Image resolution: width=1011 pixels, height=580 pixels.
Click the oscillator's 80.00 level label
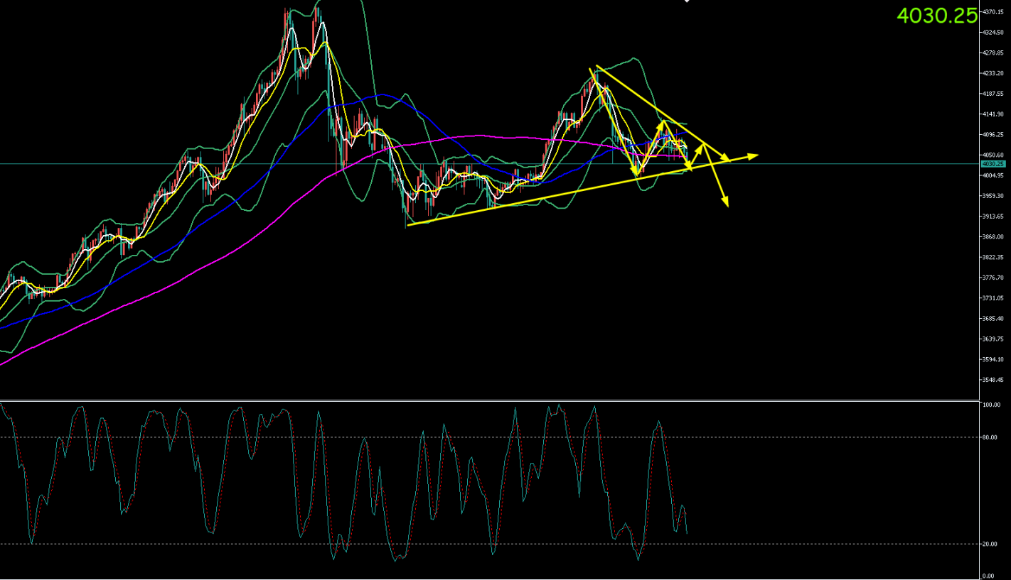point(989,437)
